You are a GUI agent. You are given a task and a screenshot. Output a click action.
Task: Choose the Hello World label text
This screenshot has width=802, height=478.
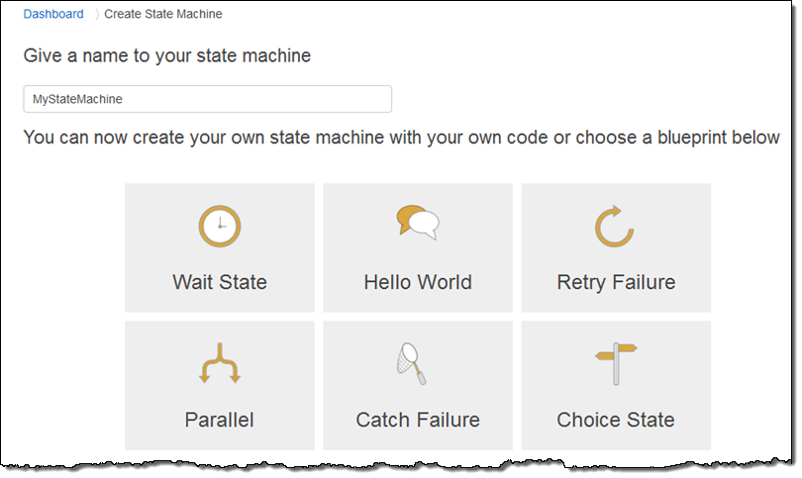click(418, 282)
